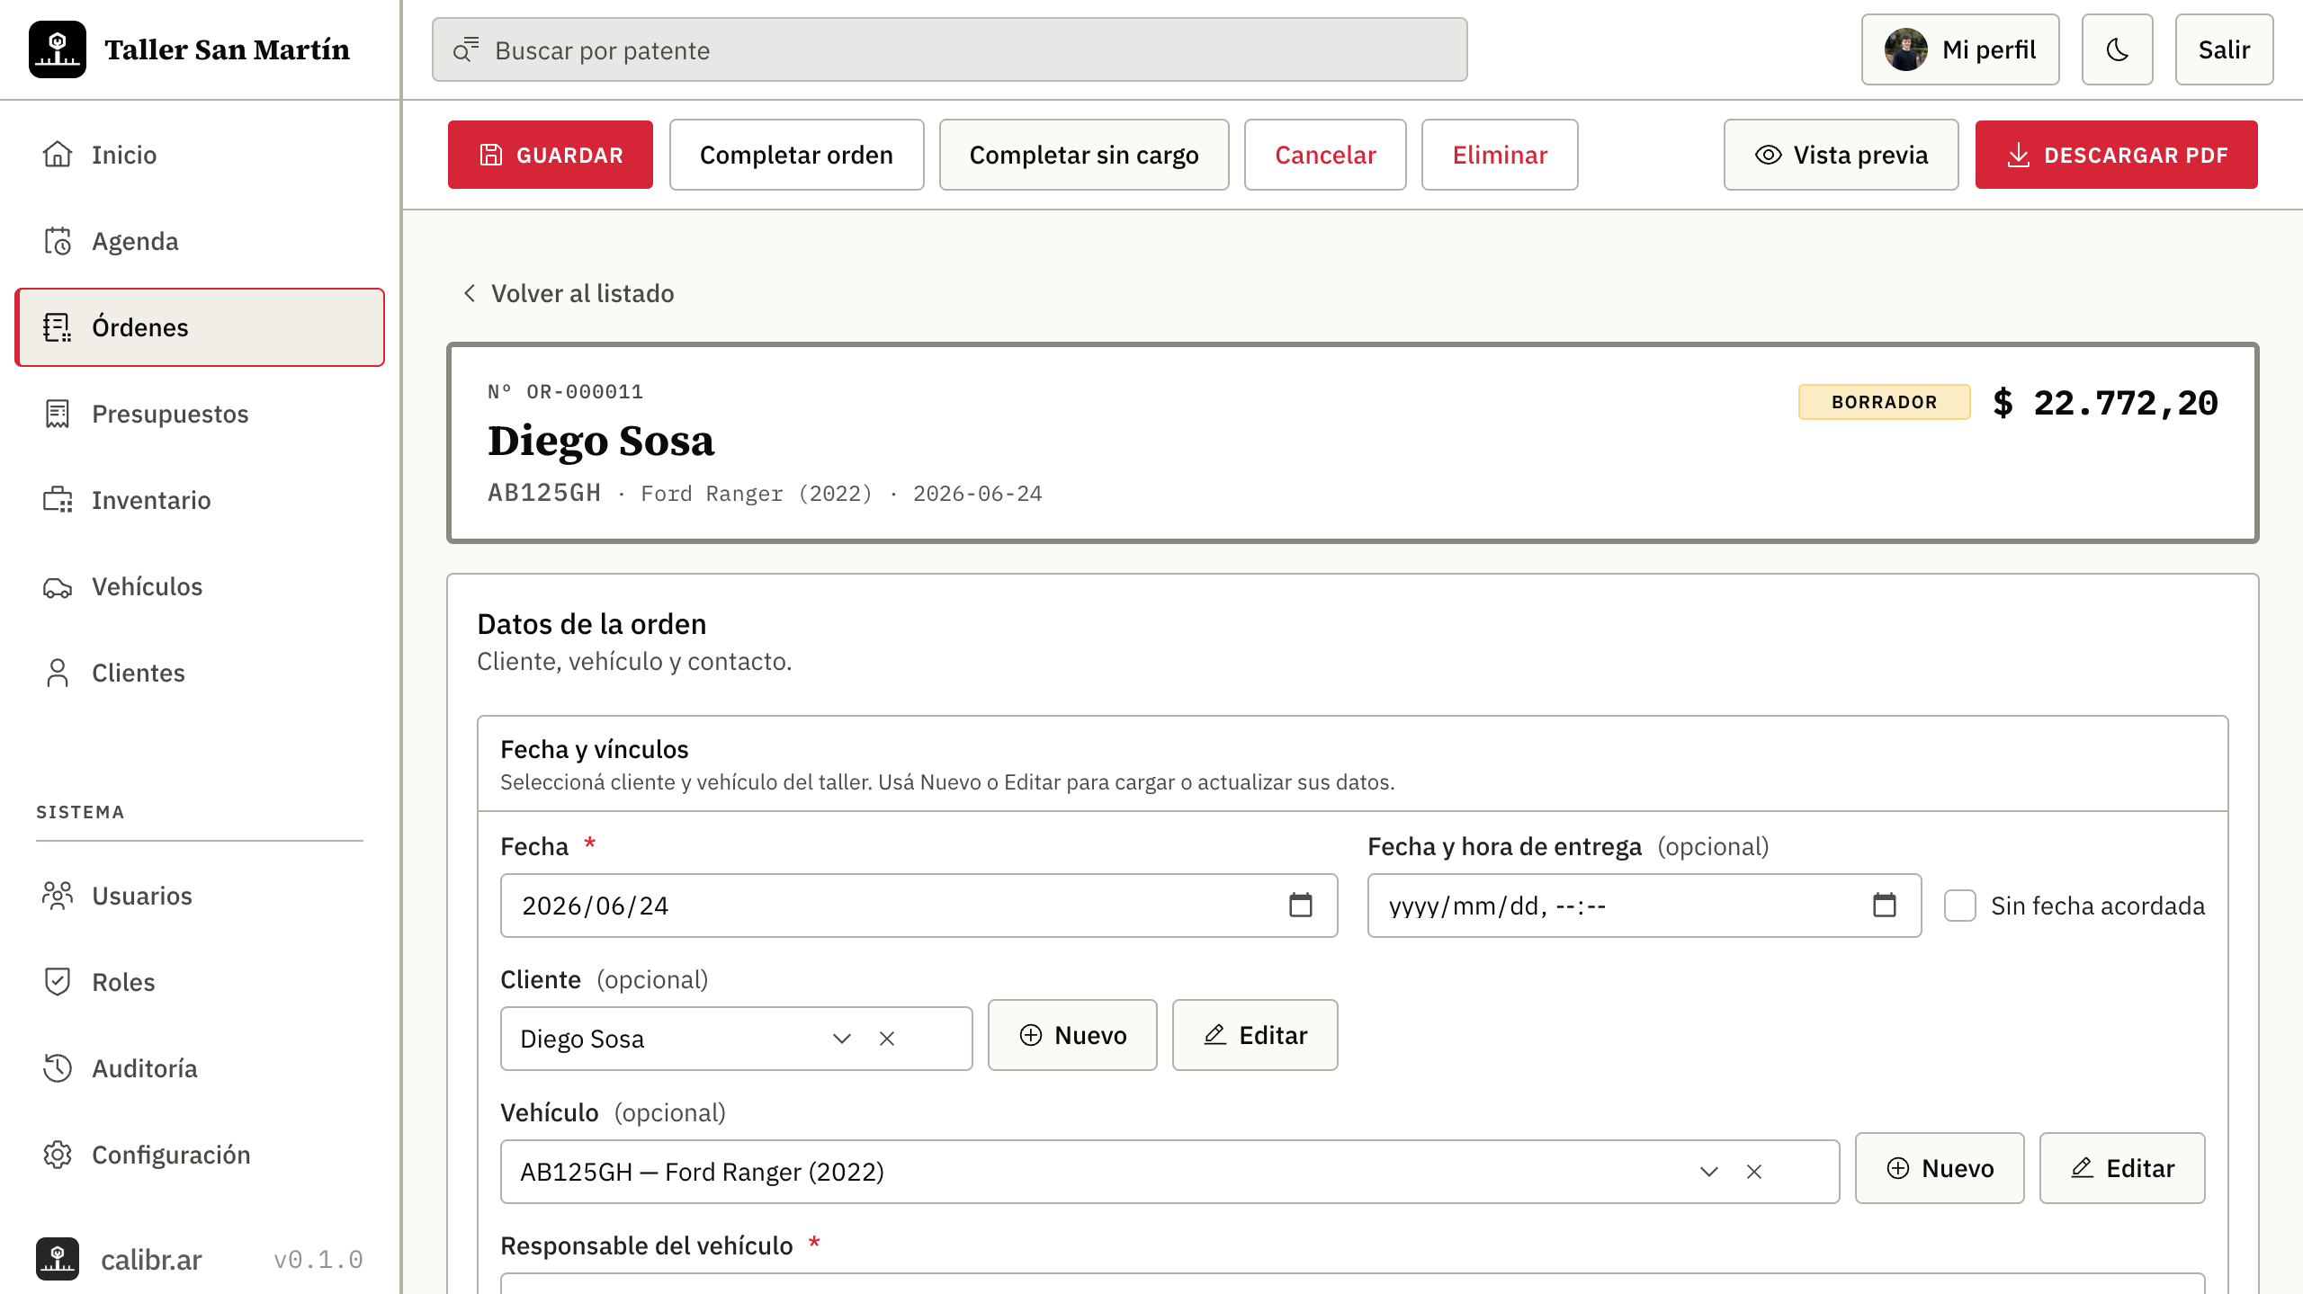
Task: Toggle dark mode moon icon
Action: click(x=2117, y=49)
